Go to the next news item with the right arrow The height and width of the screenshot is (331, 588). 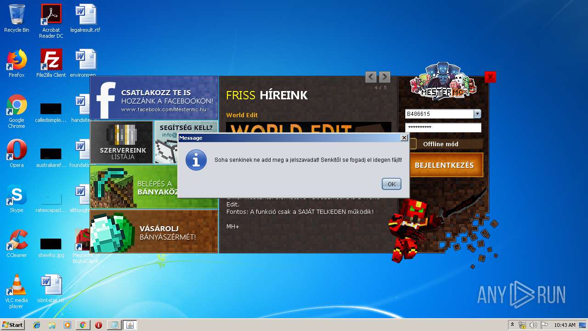(384, 77)
